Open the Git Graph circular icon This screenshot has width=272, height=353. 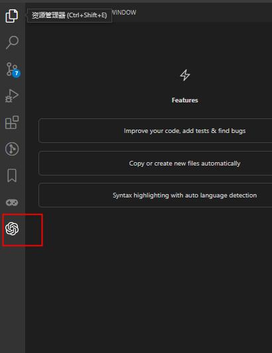click(12, 149)
